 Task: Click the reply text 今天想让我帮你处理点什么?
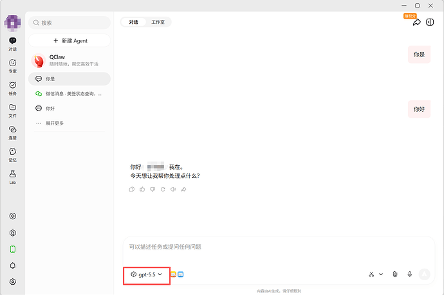click(x=165, y=176)
